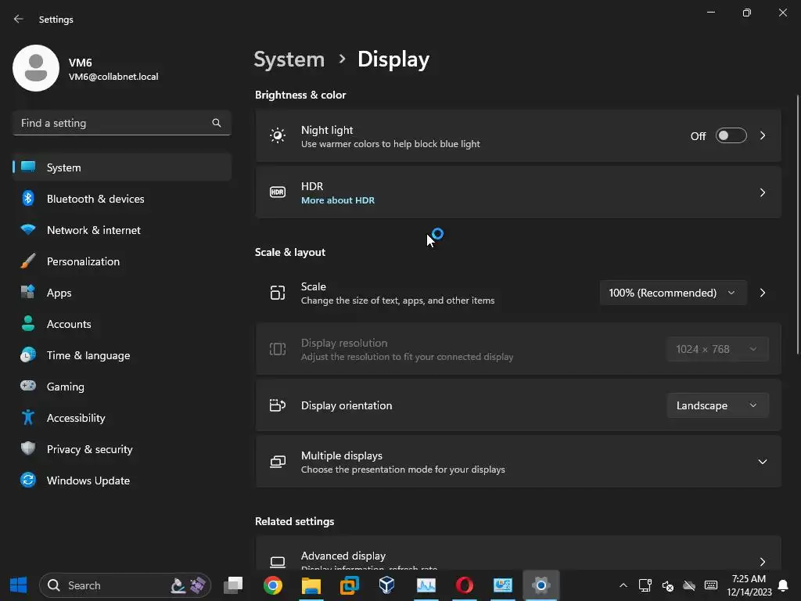Open Network & internet settings

click(x=122, y=230)
